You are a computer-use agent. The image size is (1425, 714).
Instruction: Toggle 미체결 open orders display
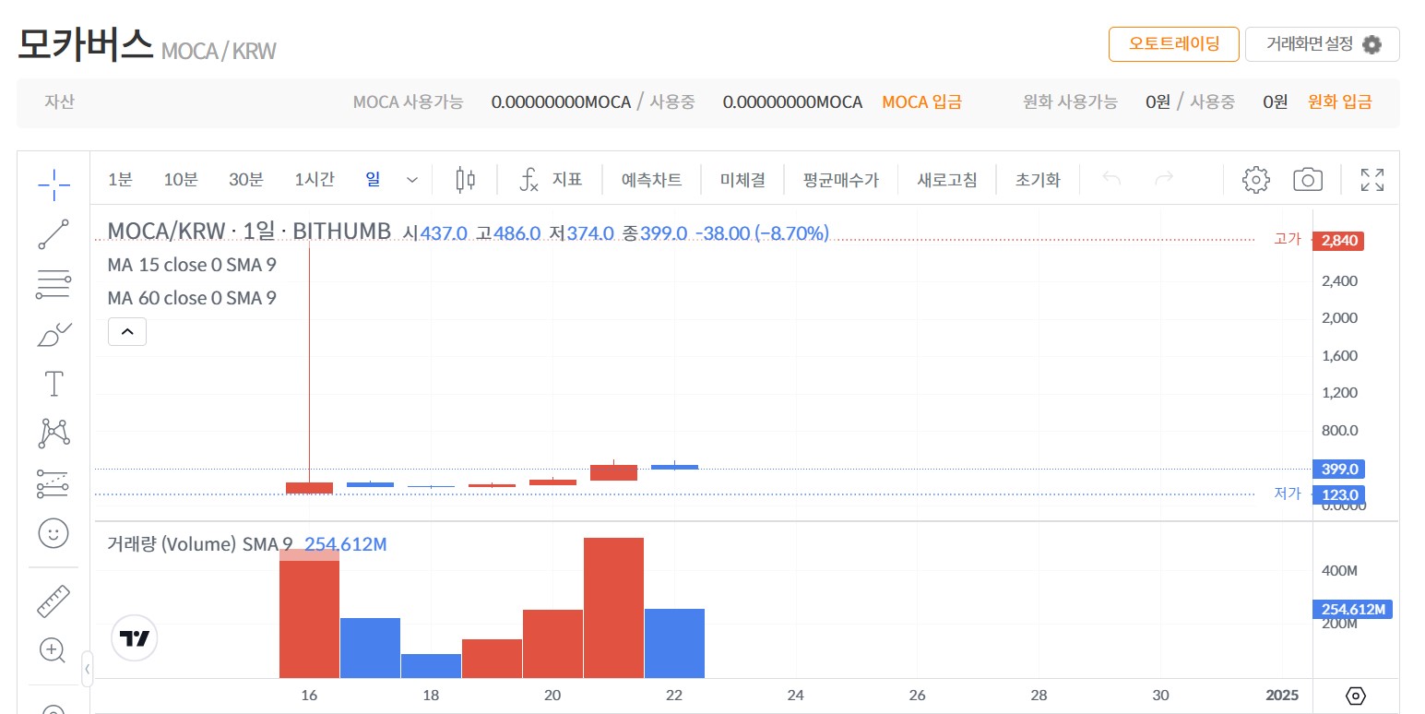742,180
